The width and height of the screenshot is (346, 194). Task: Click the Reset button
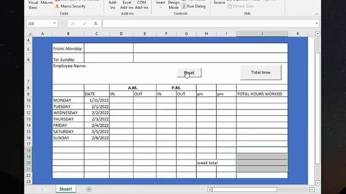click(x=189, y=73)
